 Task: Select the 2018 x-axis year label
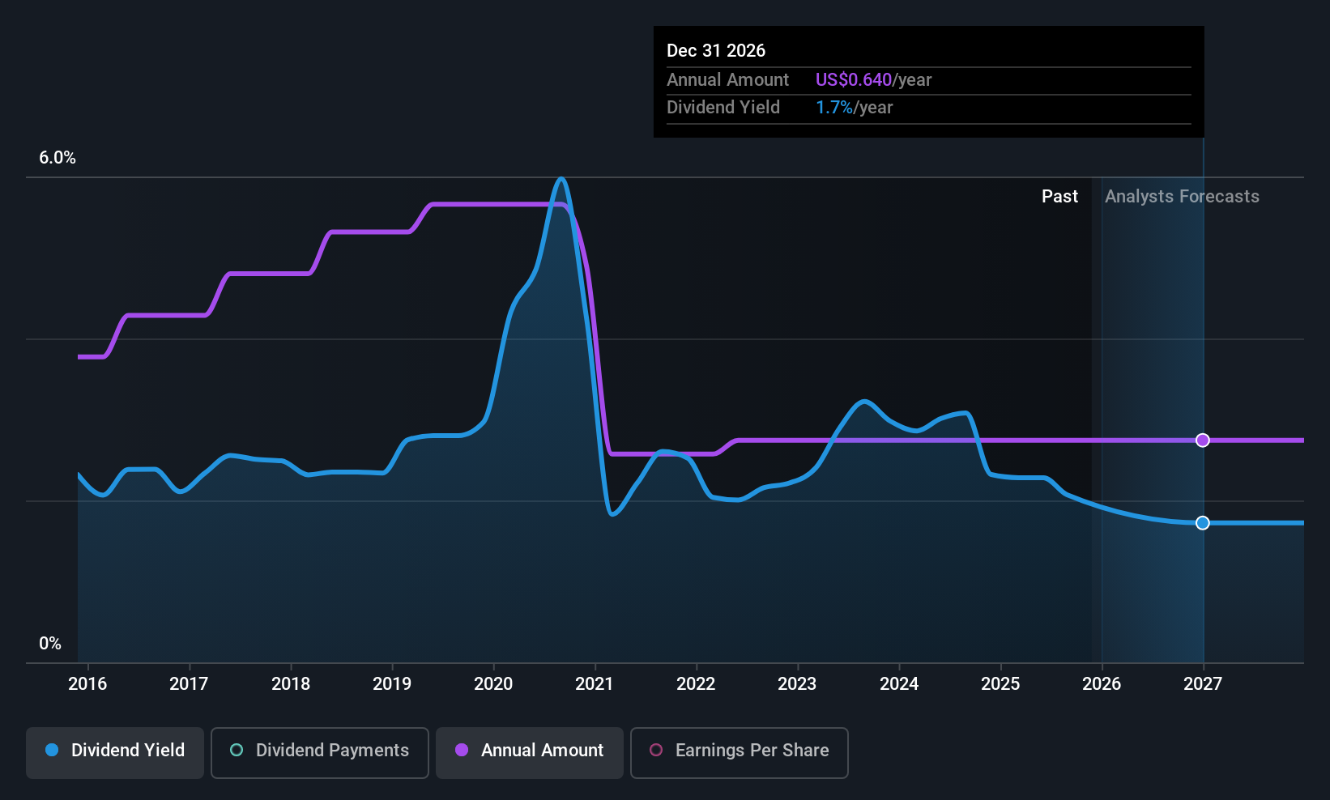coord(291,684)
